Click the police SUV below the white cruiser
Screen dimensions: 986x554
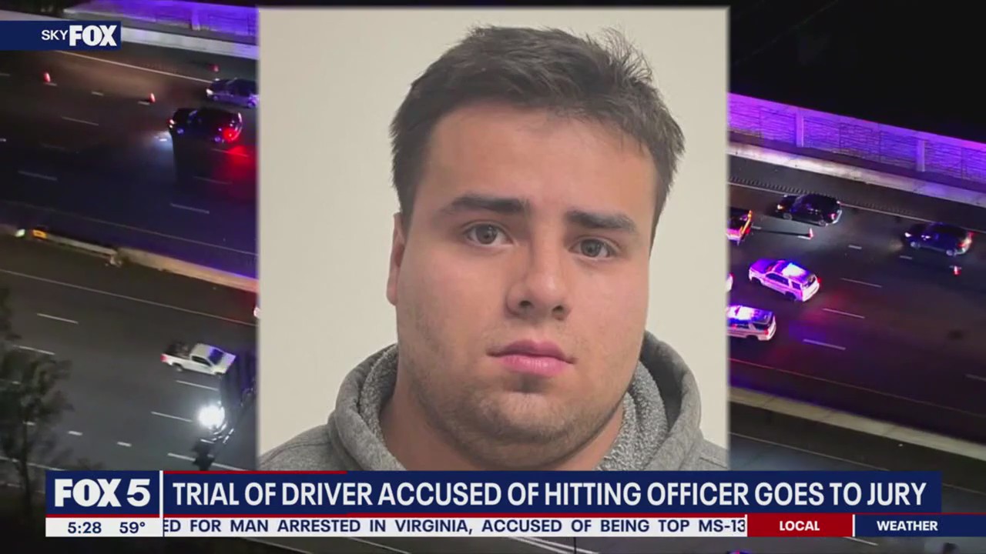pos(750,322)
